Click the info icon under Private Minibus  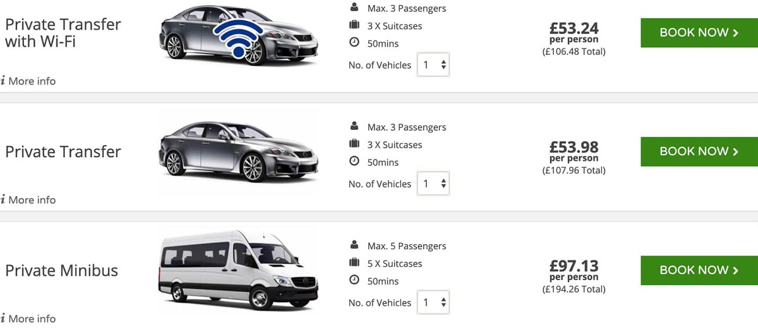click(3, 318)
